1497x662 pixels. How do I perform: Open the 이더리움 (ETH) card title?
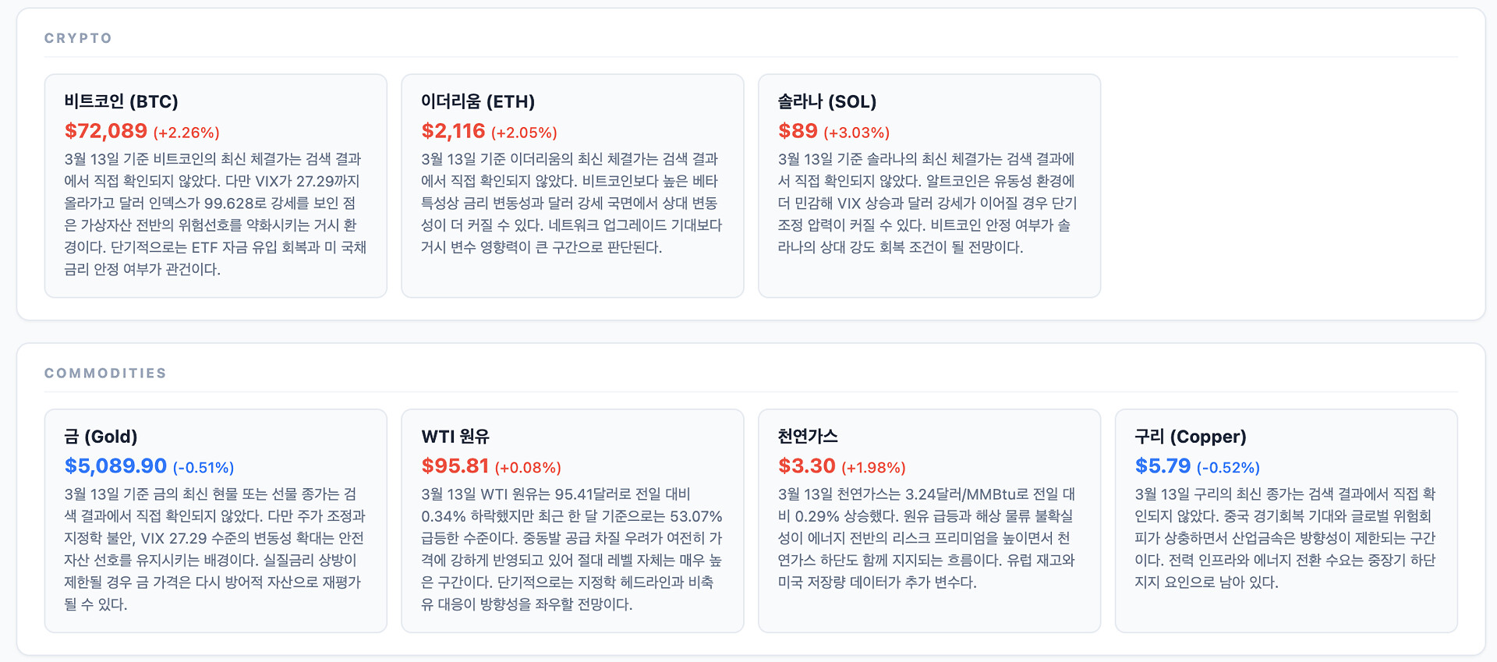click(x=477, y=101)
